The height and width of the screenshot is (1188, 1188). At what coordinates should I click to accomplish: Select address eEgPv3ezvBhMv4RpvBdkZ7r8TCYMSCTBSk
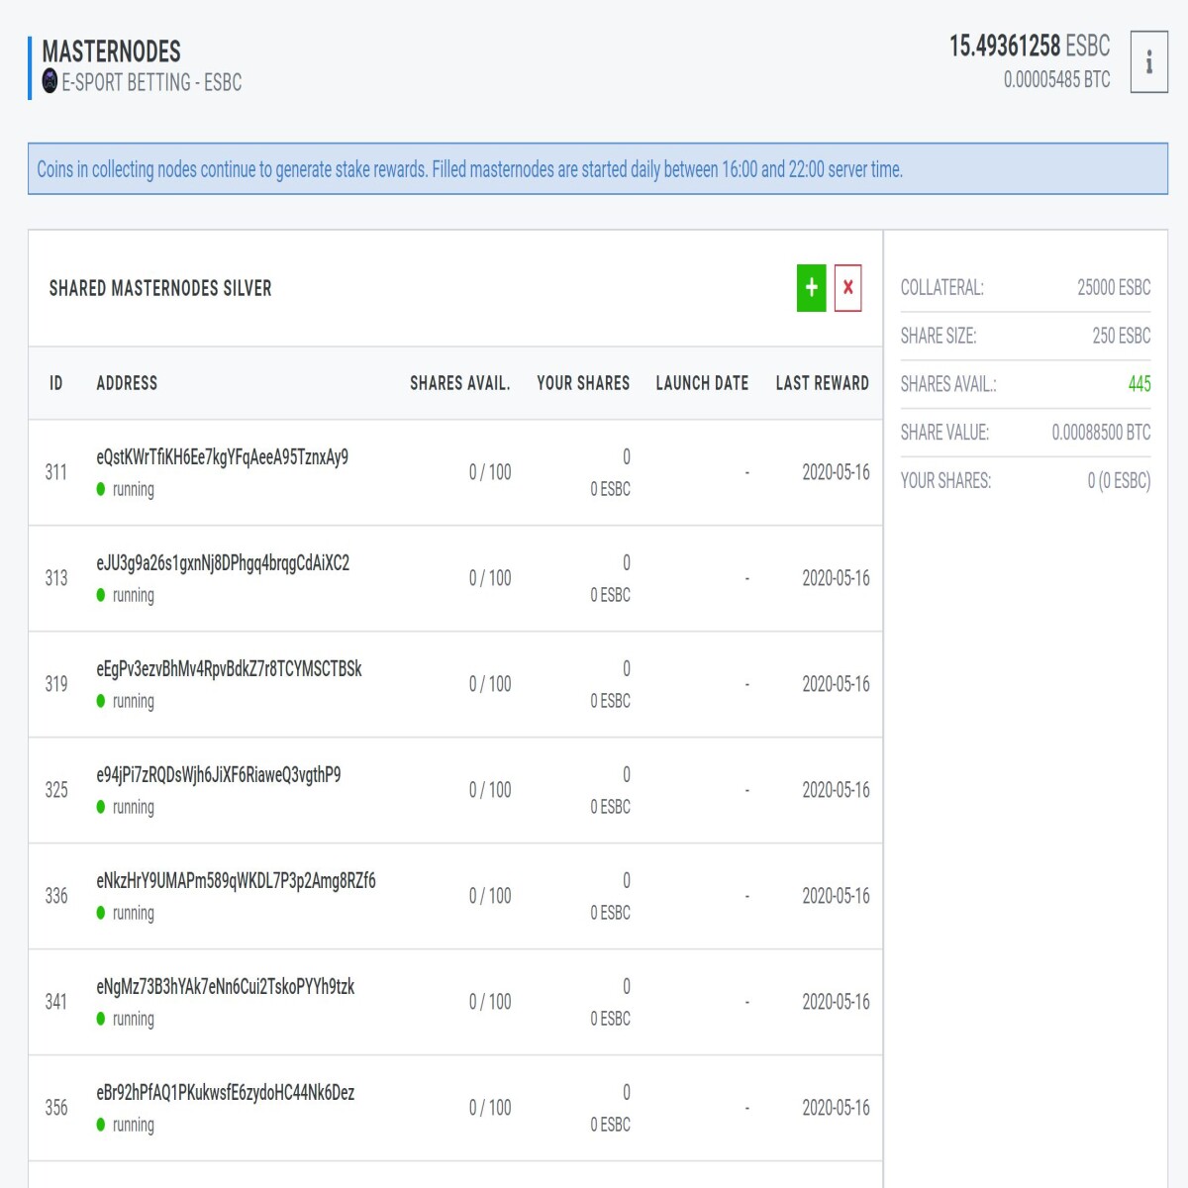pos(229,669)
